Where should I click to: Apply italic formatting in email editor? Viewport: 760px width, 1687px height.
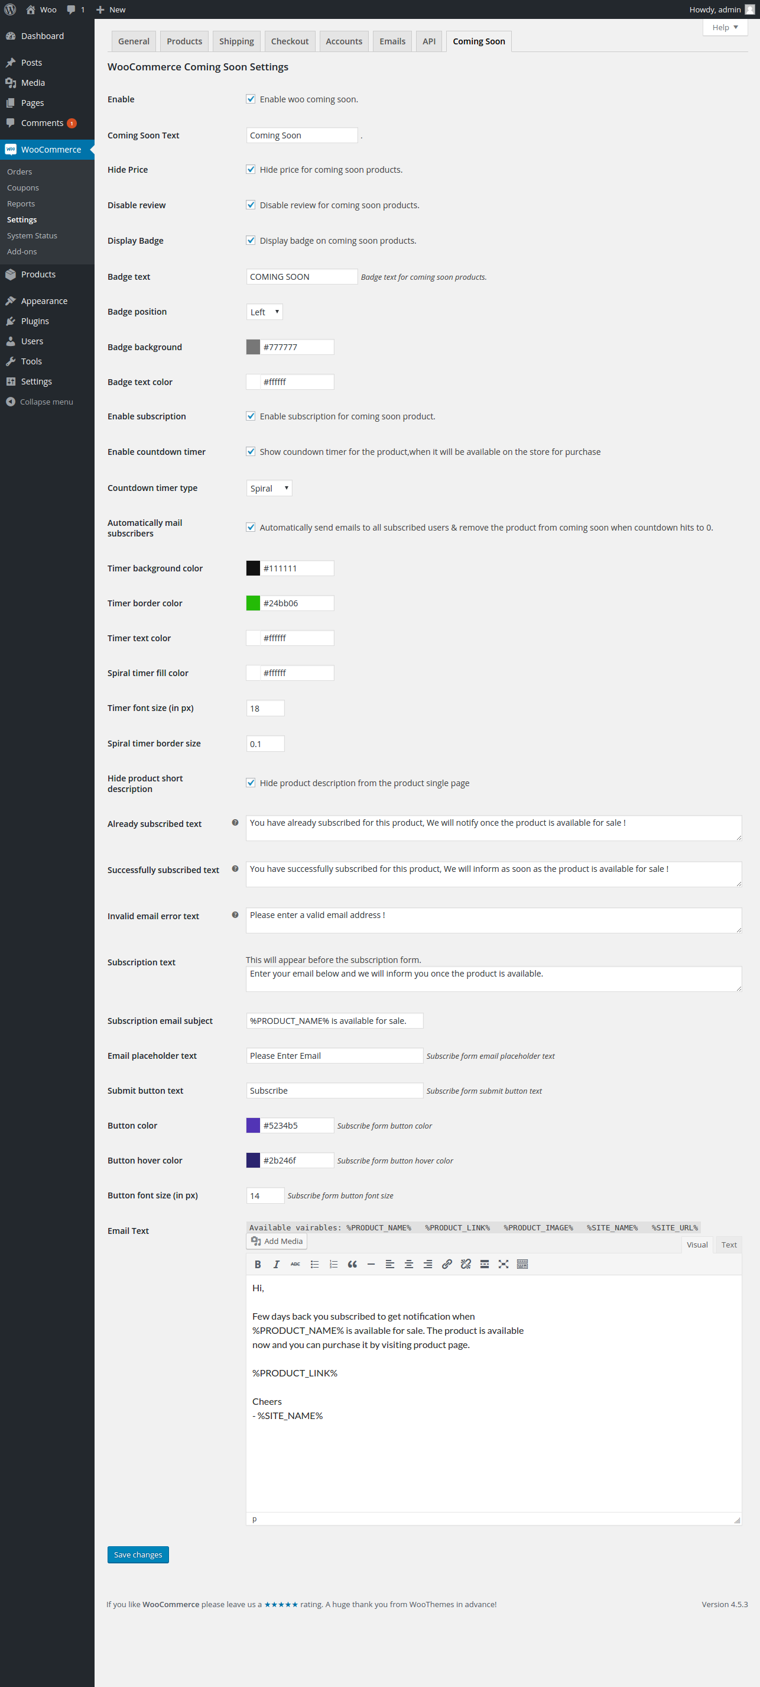click(x=277, y=1264)
